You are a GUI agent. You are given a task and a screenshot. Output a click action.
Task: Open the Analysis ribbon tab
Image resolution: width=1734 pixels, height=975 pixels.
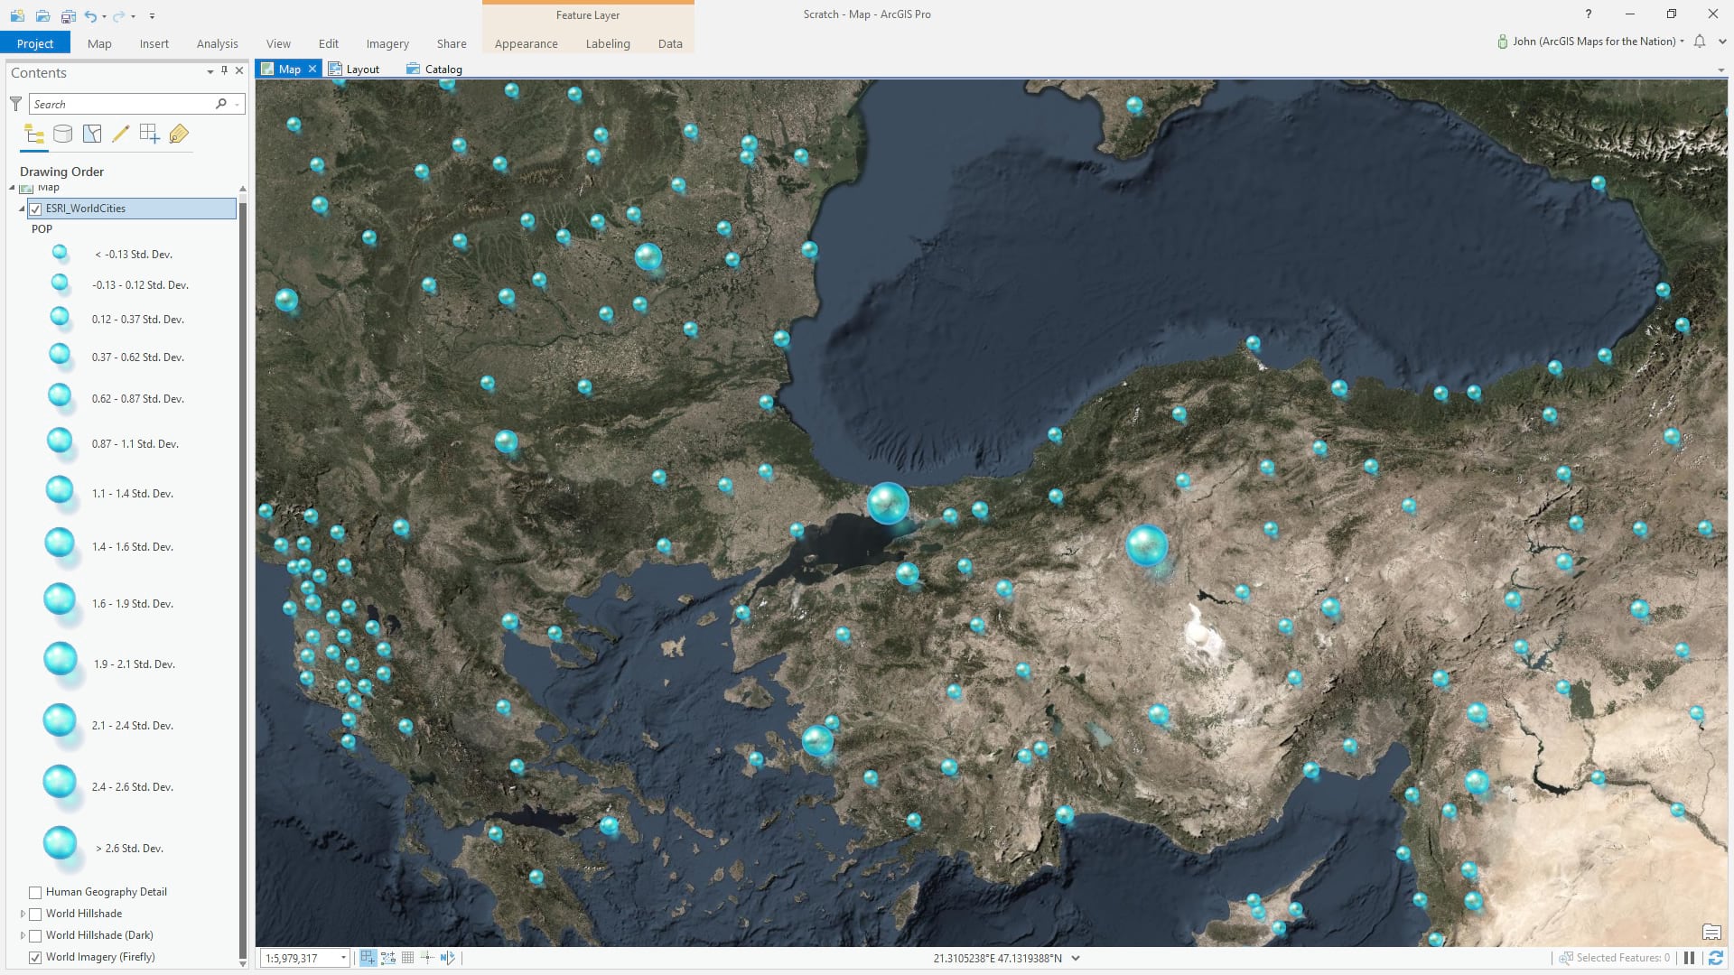pyautogui.click(x=217, y=43)
